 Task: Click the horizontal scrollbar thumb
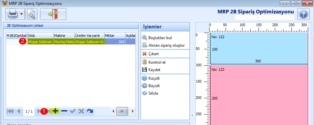pos(123,111)
